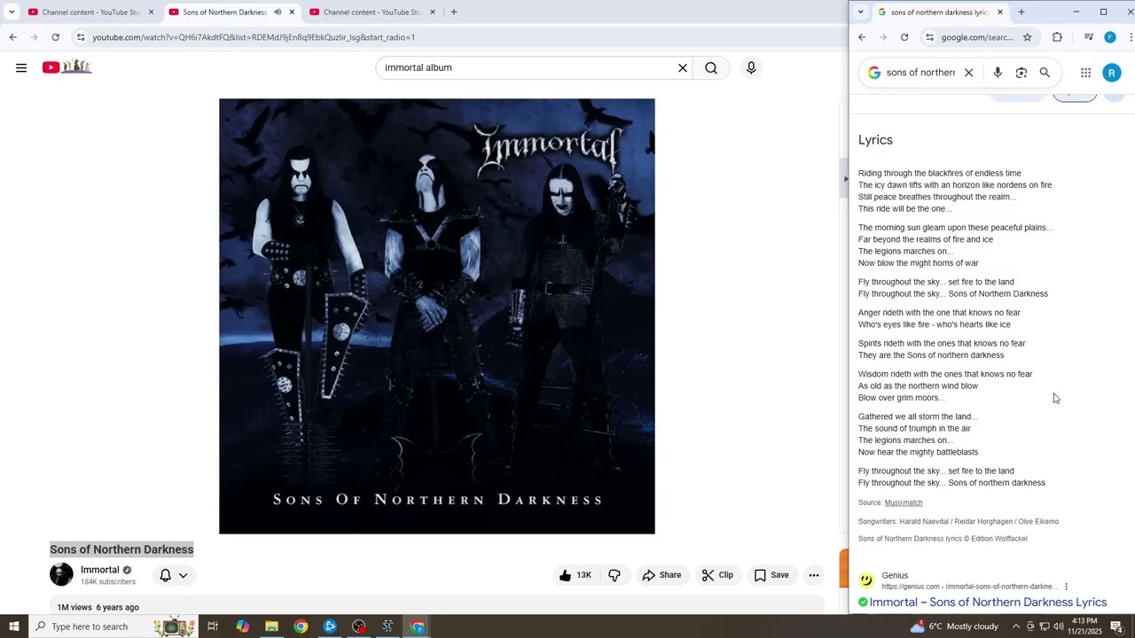This screenshot has width=1135, height=638.
Task: Open 'Immortal – Sons of Northern Darkness Lyrics' Genius result
Action: tap(988, 603)
